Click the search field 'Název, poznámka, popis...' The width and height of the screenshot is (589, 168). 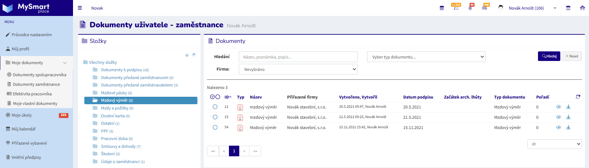(x=298, y=57)
